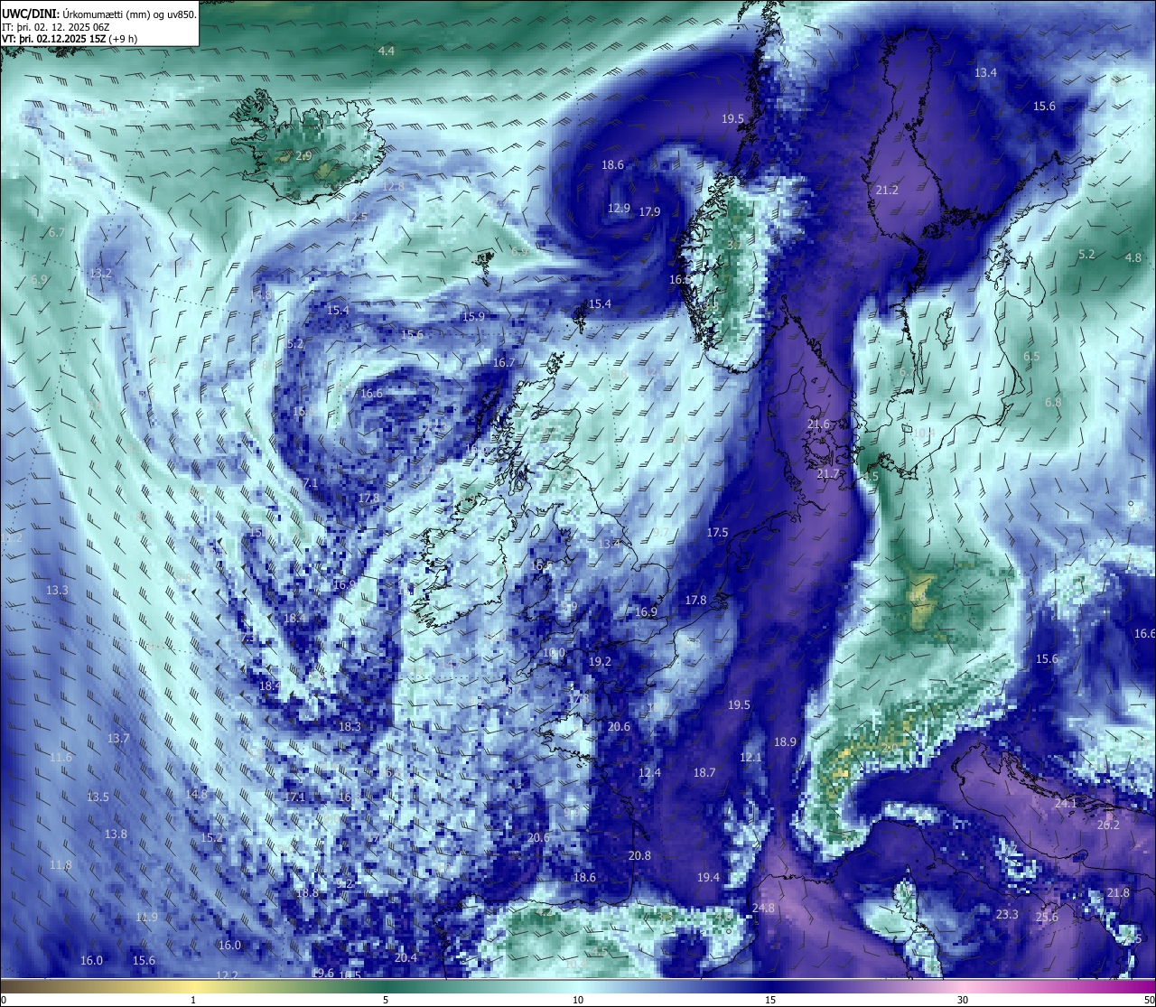Click the 15.9 value label
The height and width of the screenshot is (1007, 1156).
click(x=473, y=317)
